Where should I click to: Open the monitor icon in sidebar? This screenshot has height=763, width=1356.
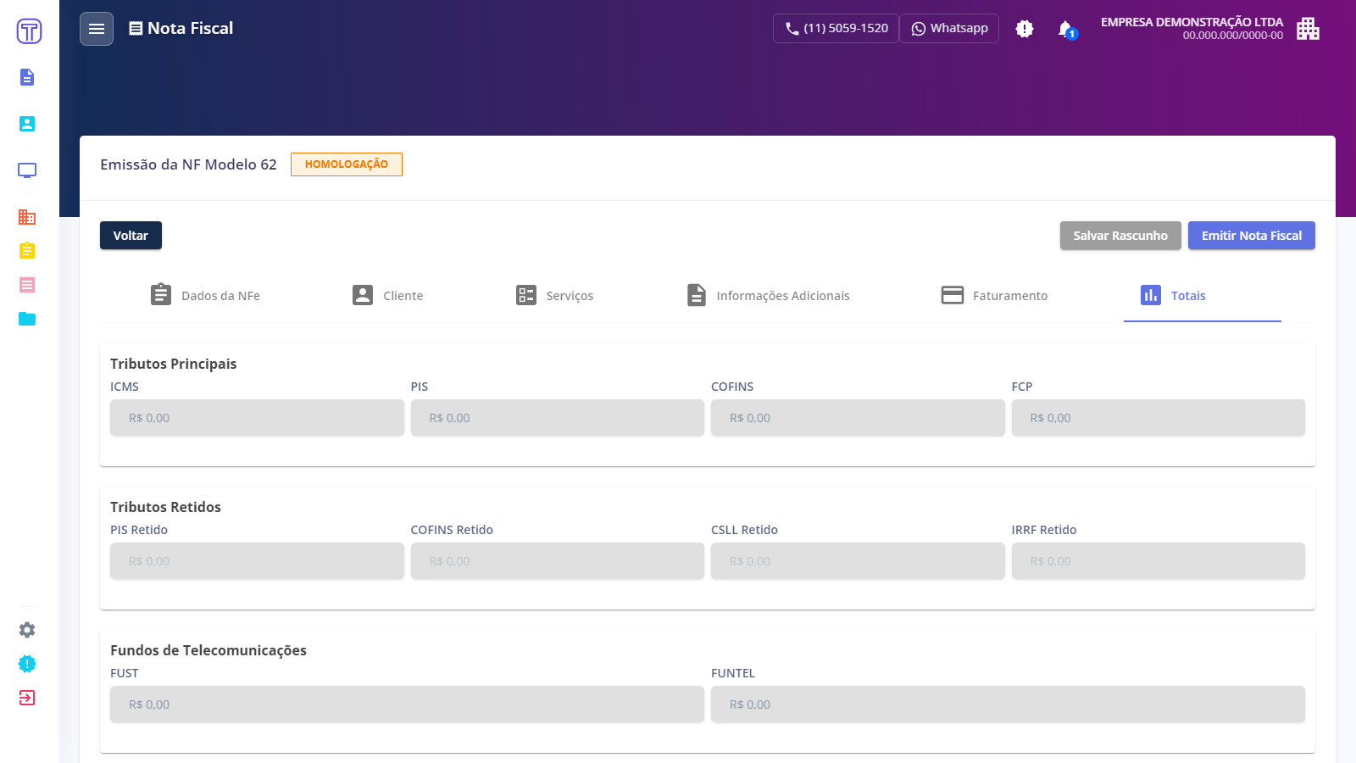(27, 170)
